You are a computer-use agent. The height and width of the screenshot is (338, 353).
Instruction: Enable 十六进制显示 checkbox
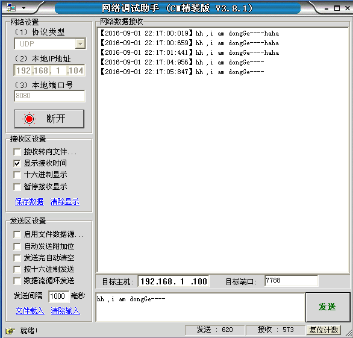17,175
